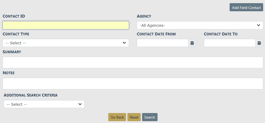Click the Contact ID field label

pyautogui.click(x=14, y=16)
